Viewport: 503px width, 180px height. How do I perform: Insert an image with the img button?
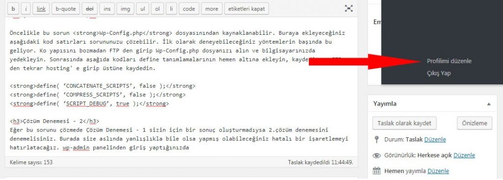coord(125,9)
